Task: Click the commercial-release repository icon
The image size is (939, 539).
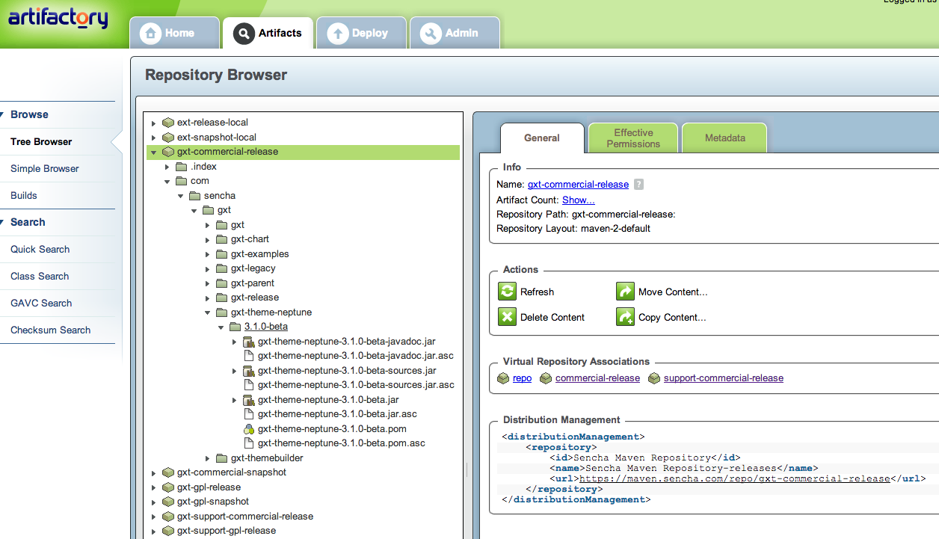Action: (x=546, y=378)
